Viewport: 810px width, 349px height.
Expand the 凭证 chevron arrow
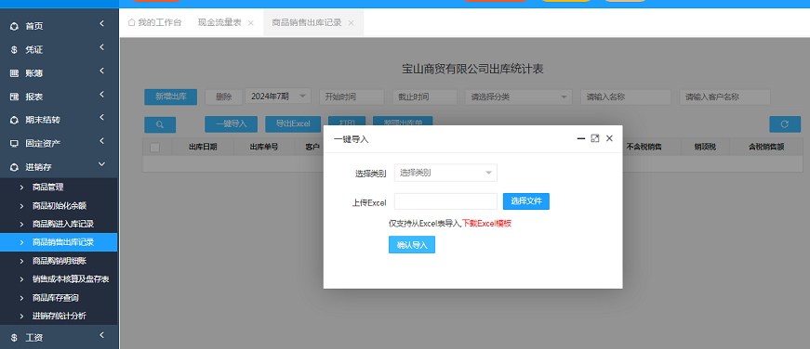101,47
